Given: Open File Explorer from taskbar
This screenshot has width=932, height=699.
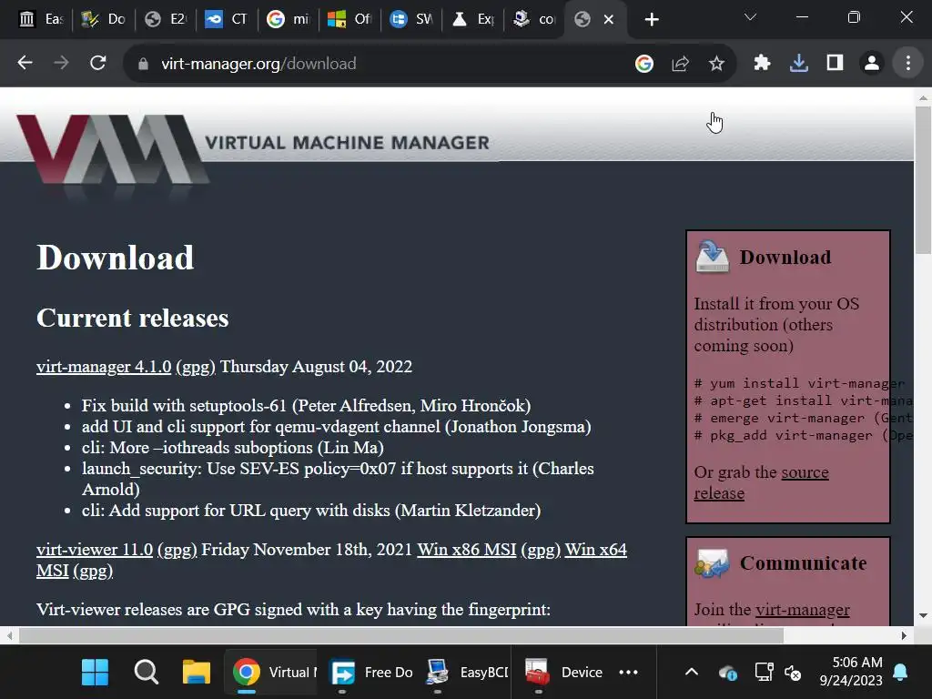Looking at the screenshot, I should tap(197, 673).
